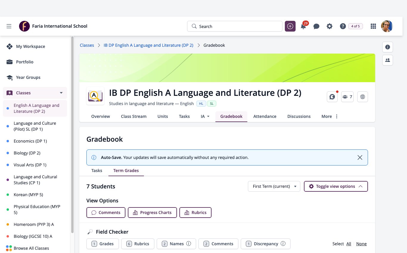Select the Gradebook tab

tap(232, 116)
